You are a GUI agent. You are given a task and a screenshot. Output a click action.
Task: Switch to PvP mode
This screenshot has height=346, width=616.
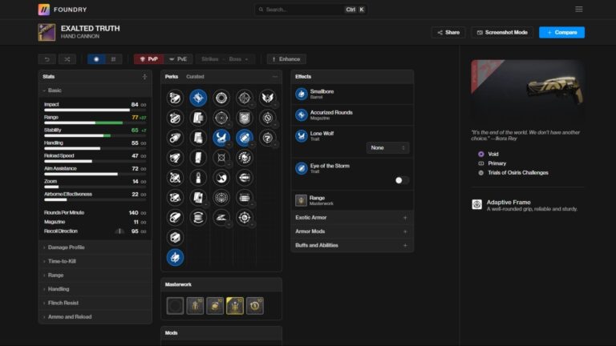click(x=148, y=59)
